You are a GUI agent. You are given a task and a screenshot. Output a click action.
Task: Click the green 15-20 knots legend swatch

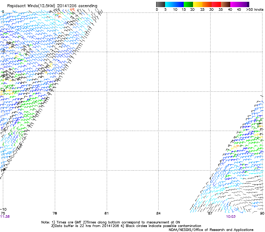[x=188, y=4]
